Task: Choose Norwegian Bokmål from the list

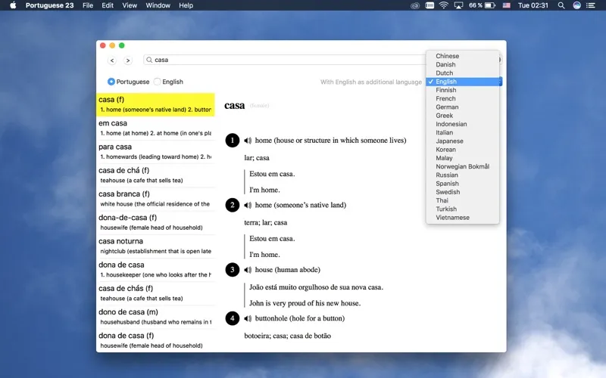Action: pyautogui.click(x=463, y=166)
